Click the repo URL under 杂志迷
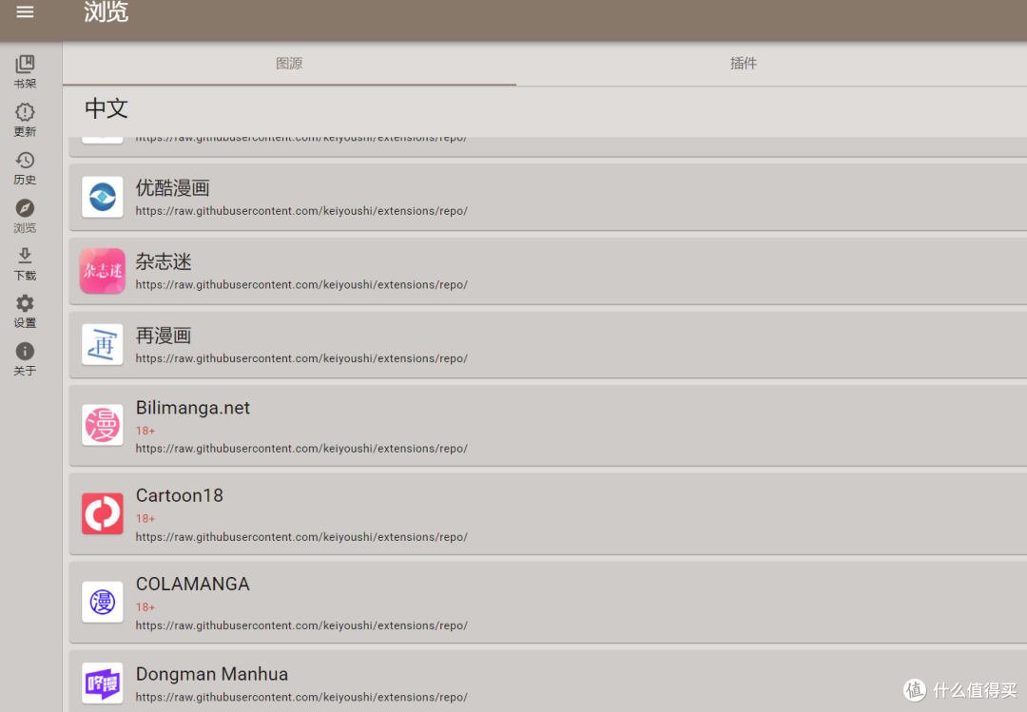Screen dimensions: 1027x712 pos(301,285)
